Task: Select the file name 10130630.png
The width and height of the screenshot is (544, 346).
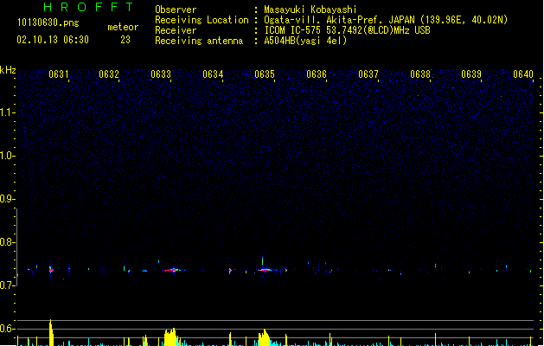Action: point(48,22)
